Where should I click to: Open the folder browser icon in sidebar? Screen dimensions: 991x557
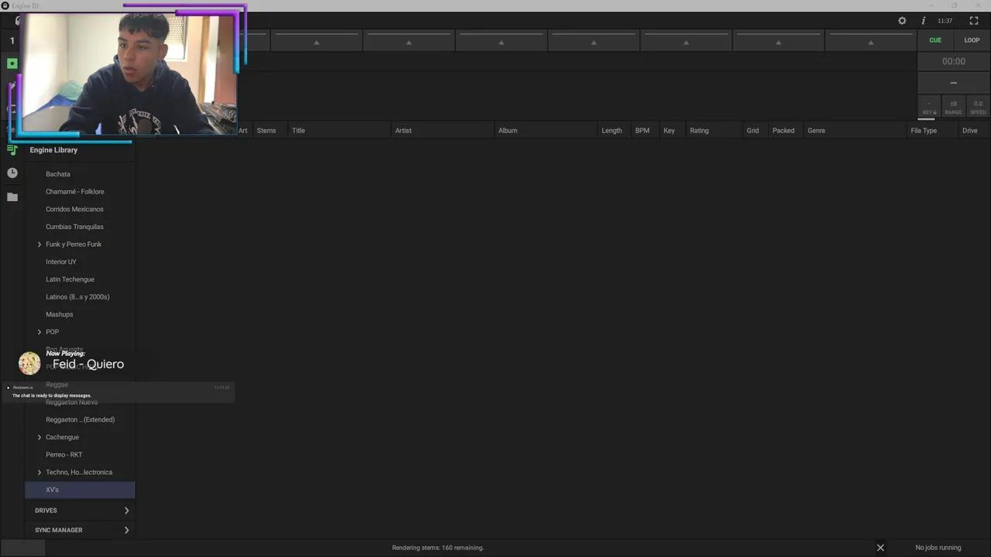tap(12, 197)
